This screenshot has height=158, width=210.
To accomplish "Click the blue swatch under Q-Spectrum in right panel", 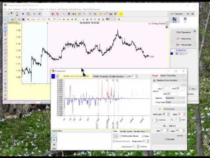I will point(171,54).
